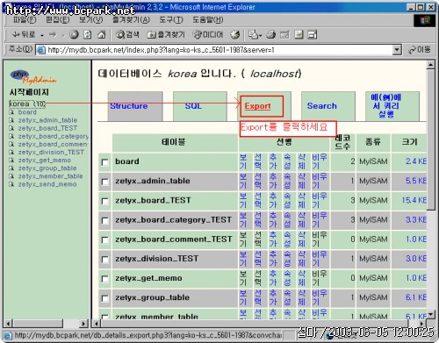Click the Forward arrow in the toolbar
Image resolution: width=439 pixels, height=343 pixels.
click(53, 35)
